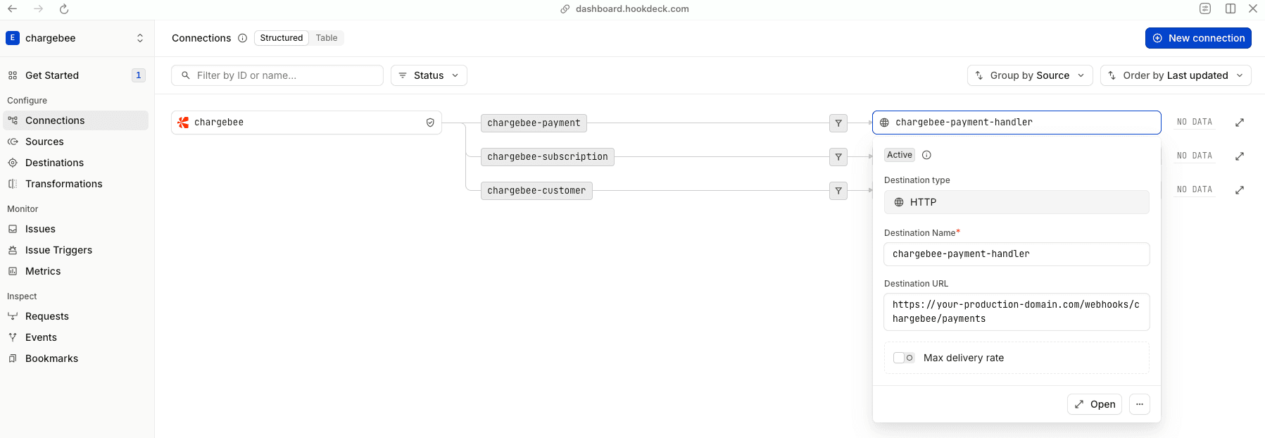
Task: Select the Structured view tab
Action: tap(281, 38)
